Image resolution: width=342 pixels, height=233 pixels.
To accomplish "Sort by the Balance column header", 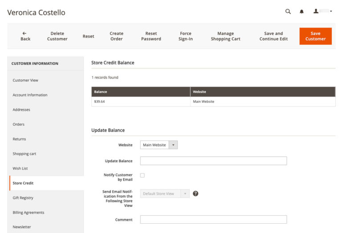I will click(101, 92).
